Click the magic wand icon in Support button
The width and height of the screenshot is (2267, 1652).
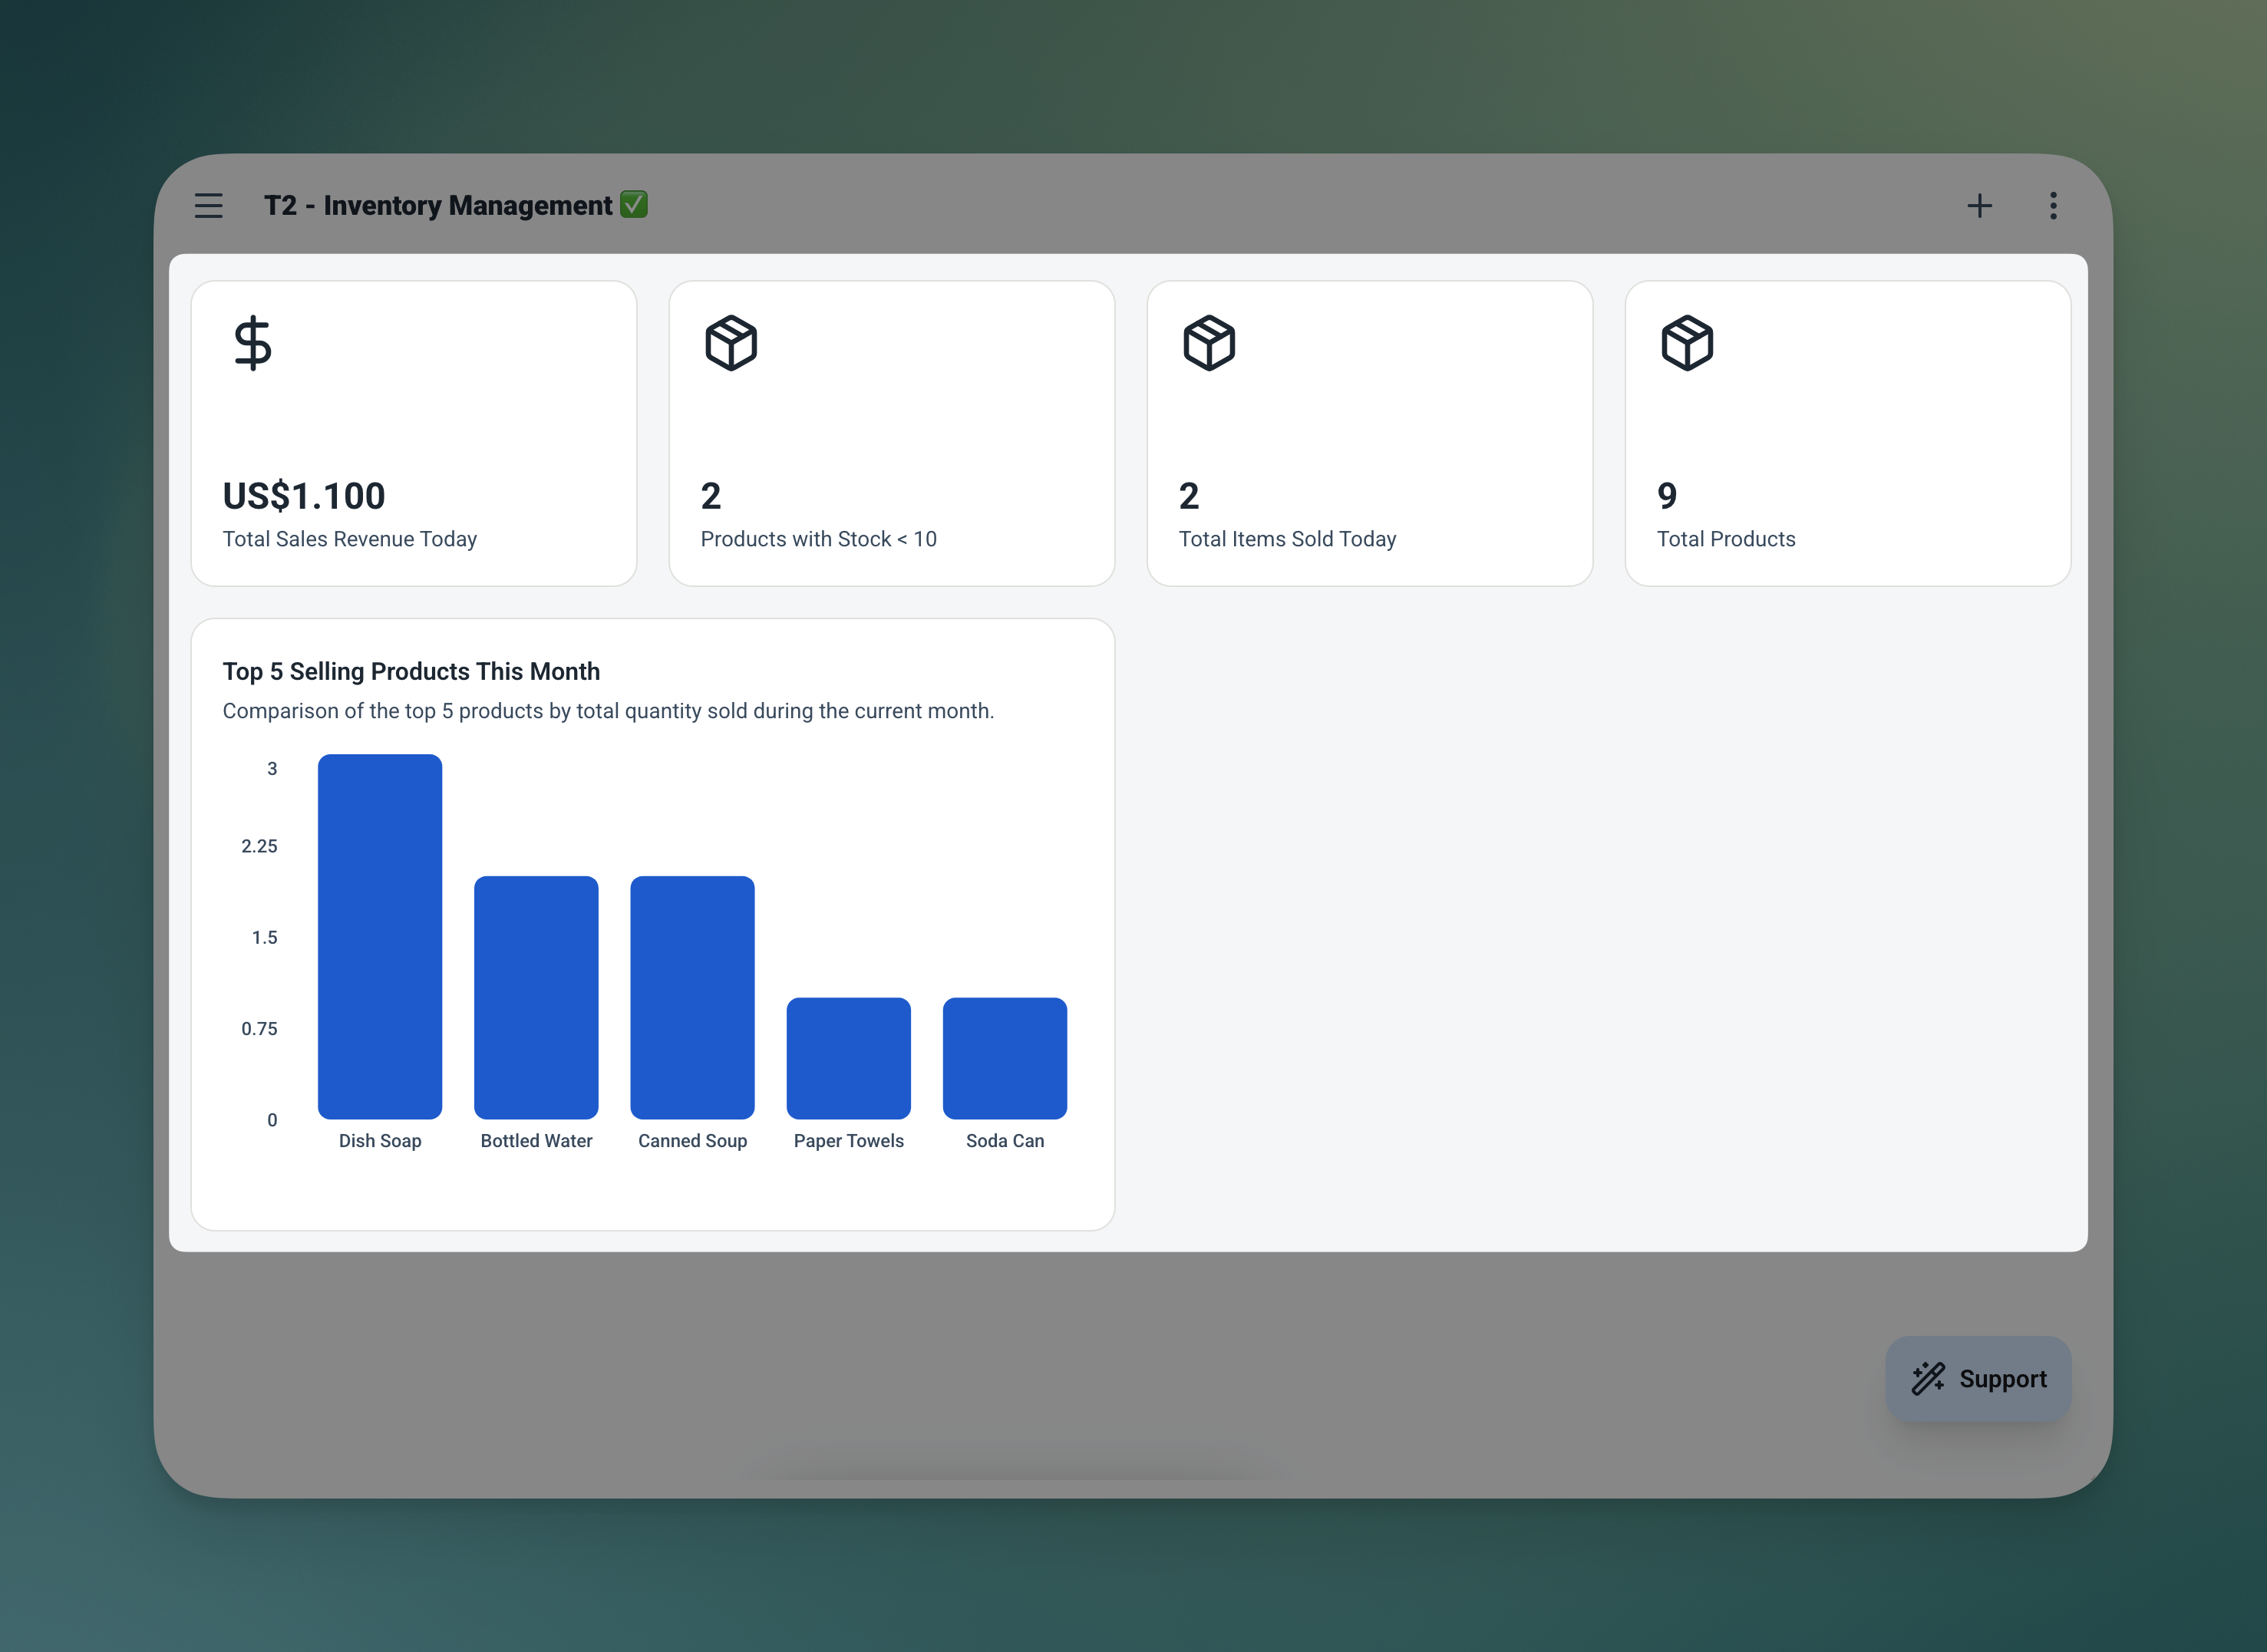pyautogui.click(x=1929, y=1378)
